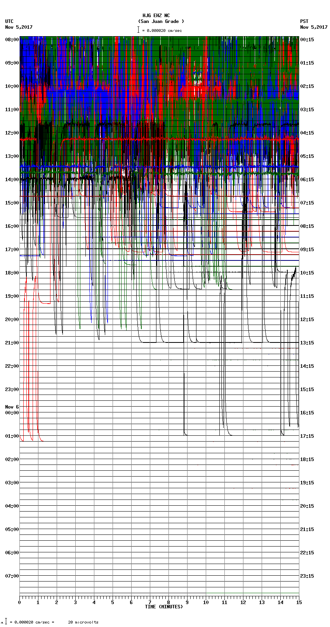Click the 19:15 PST row label

pyautogui.click(x=307, y=483)
